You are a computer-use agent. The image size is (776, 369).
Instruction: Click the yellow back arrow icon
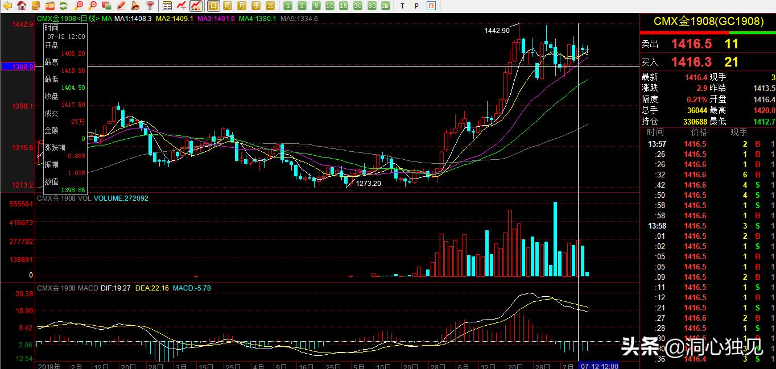[x=7, y=6]
